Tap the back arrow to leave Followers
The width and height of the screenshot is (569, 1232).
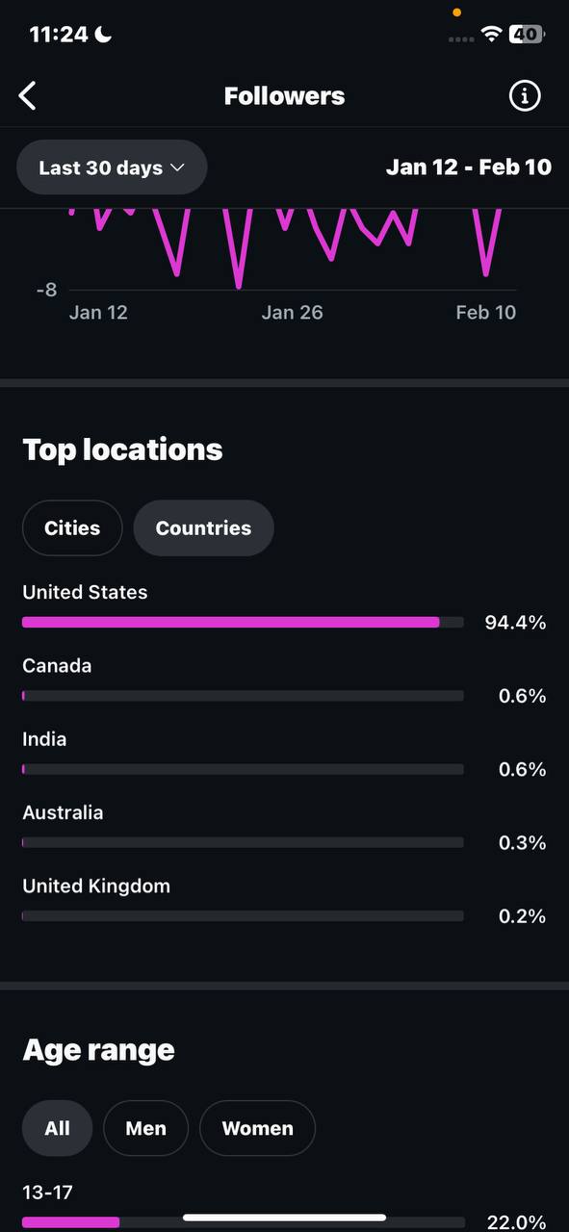[x=27, y=95]
